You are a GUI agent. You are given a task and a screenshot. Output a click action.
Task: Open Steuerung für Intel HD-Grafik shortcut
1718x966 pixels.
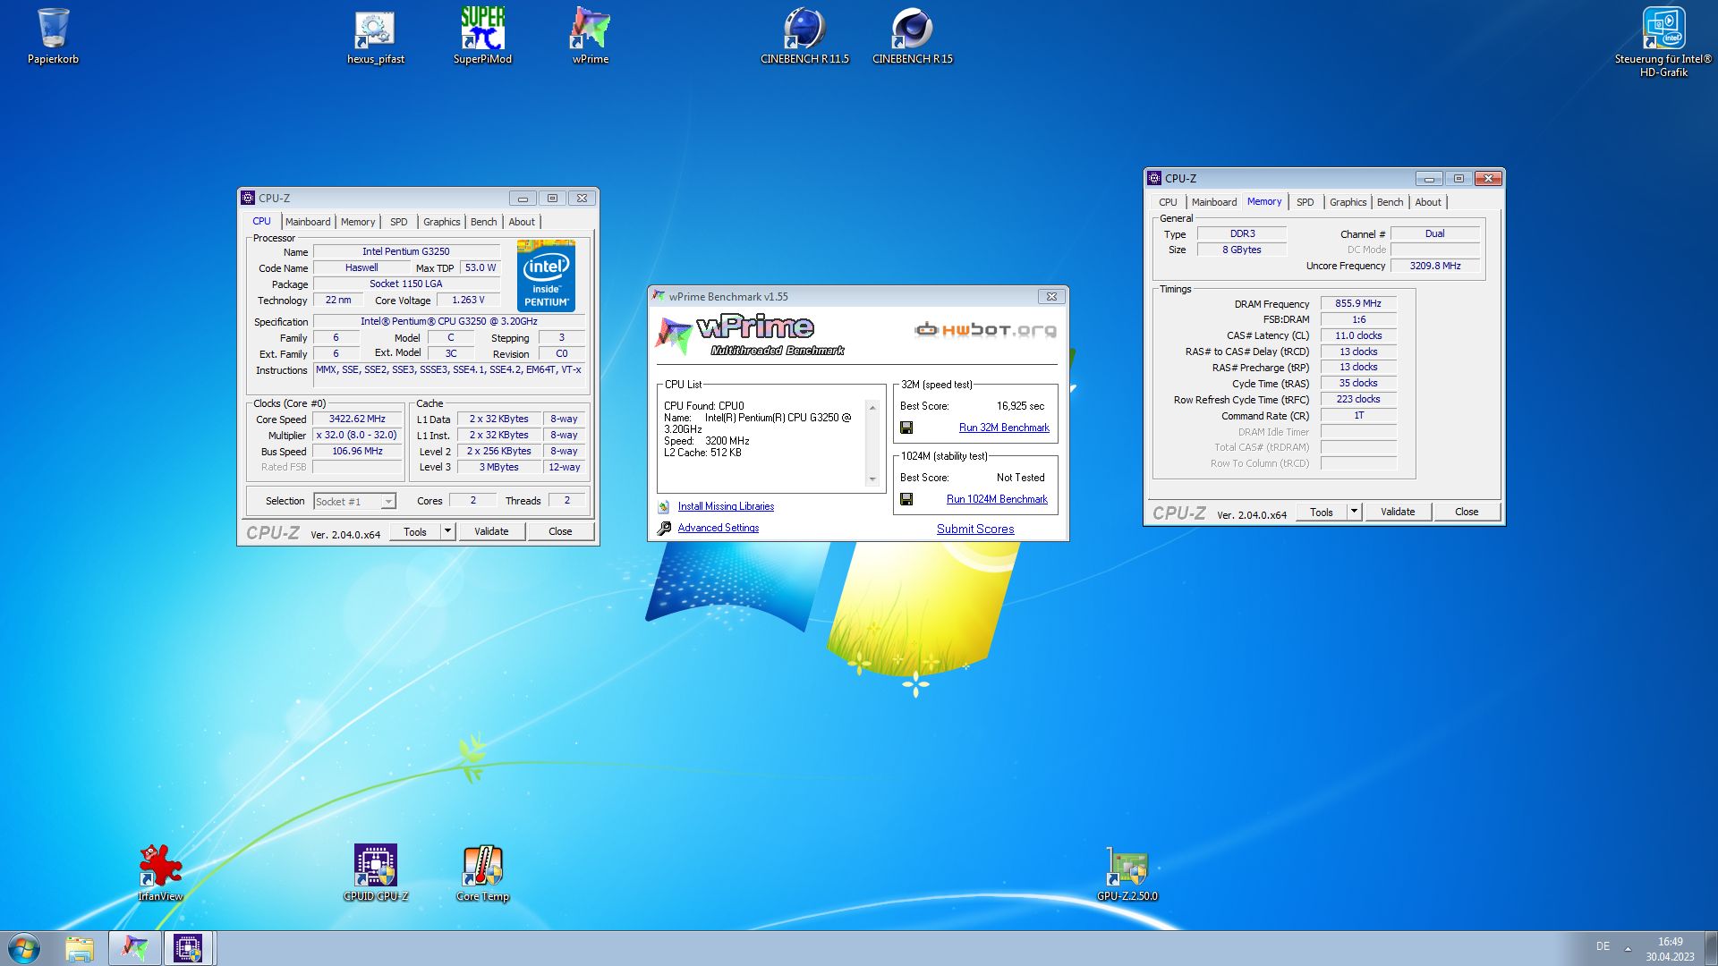click(1663, 42)
